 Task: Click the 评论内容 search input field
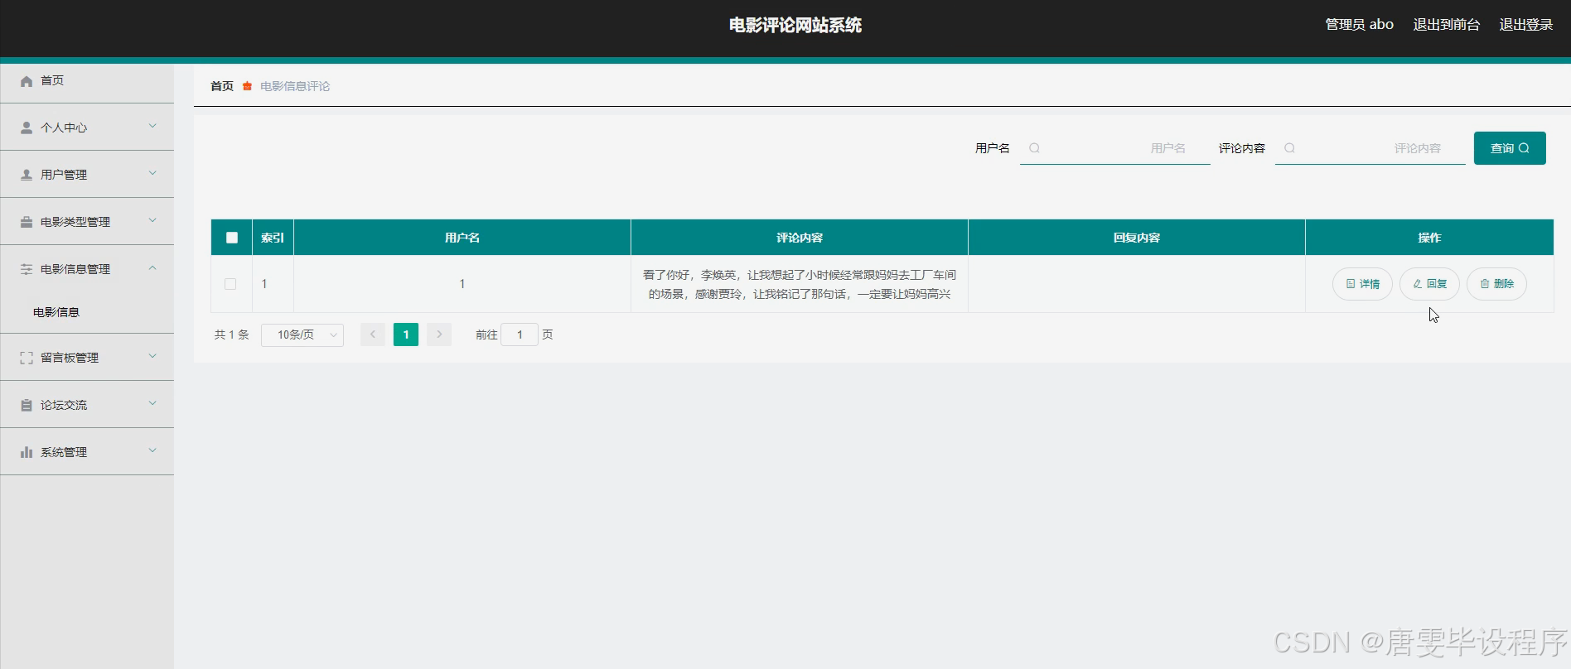point(1370,148)
